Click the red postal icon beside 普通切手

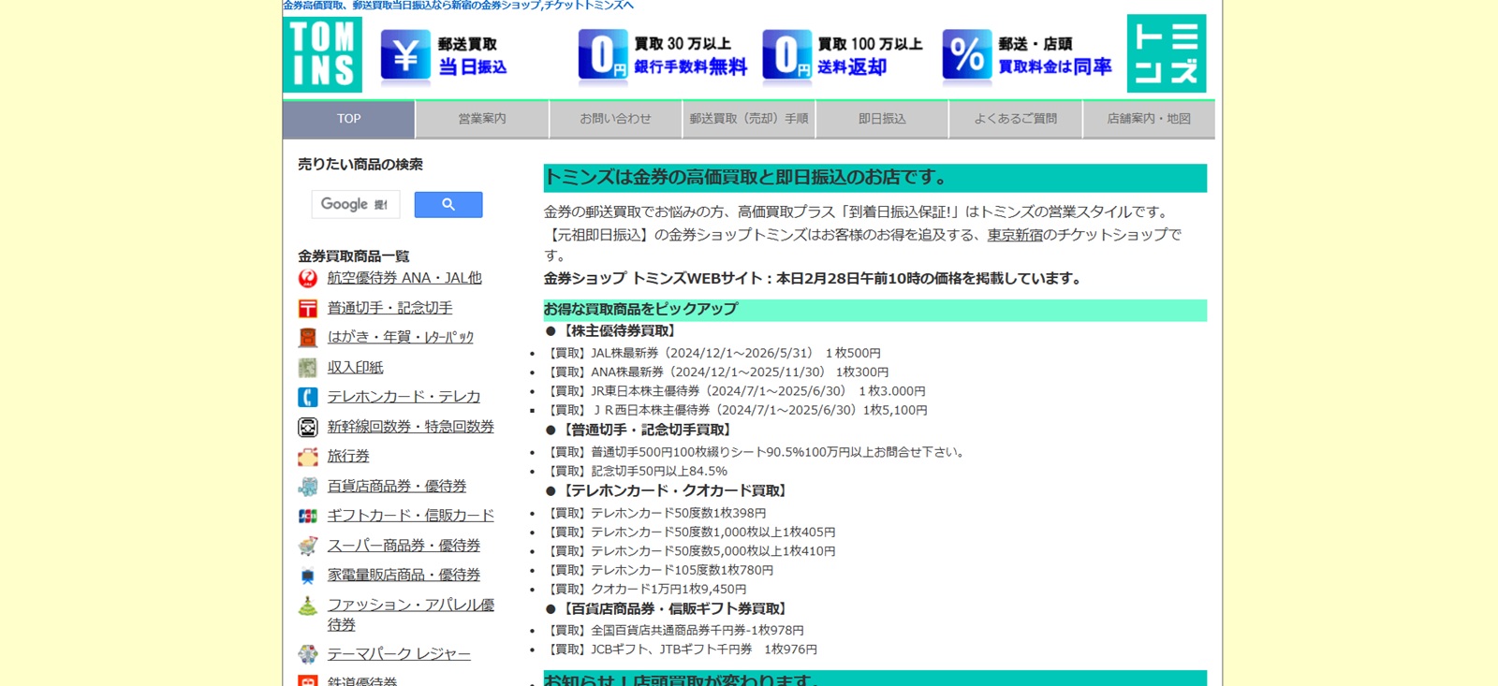tap(307, 308)
